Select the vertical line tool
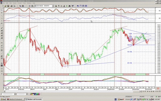Image resolution: width=161 pixels, height=101 pixels. pyautogui.click(x=2, y=21)
